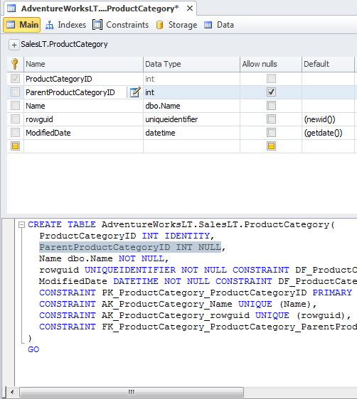The width and height of the screenshot is (357, 399).
Task: Toggle Allow nulls for ProductCategoryID
Action: coord(271,79)
